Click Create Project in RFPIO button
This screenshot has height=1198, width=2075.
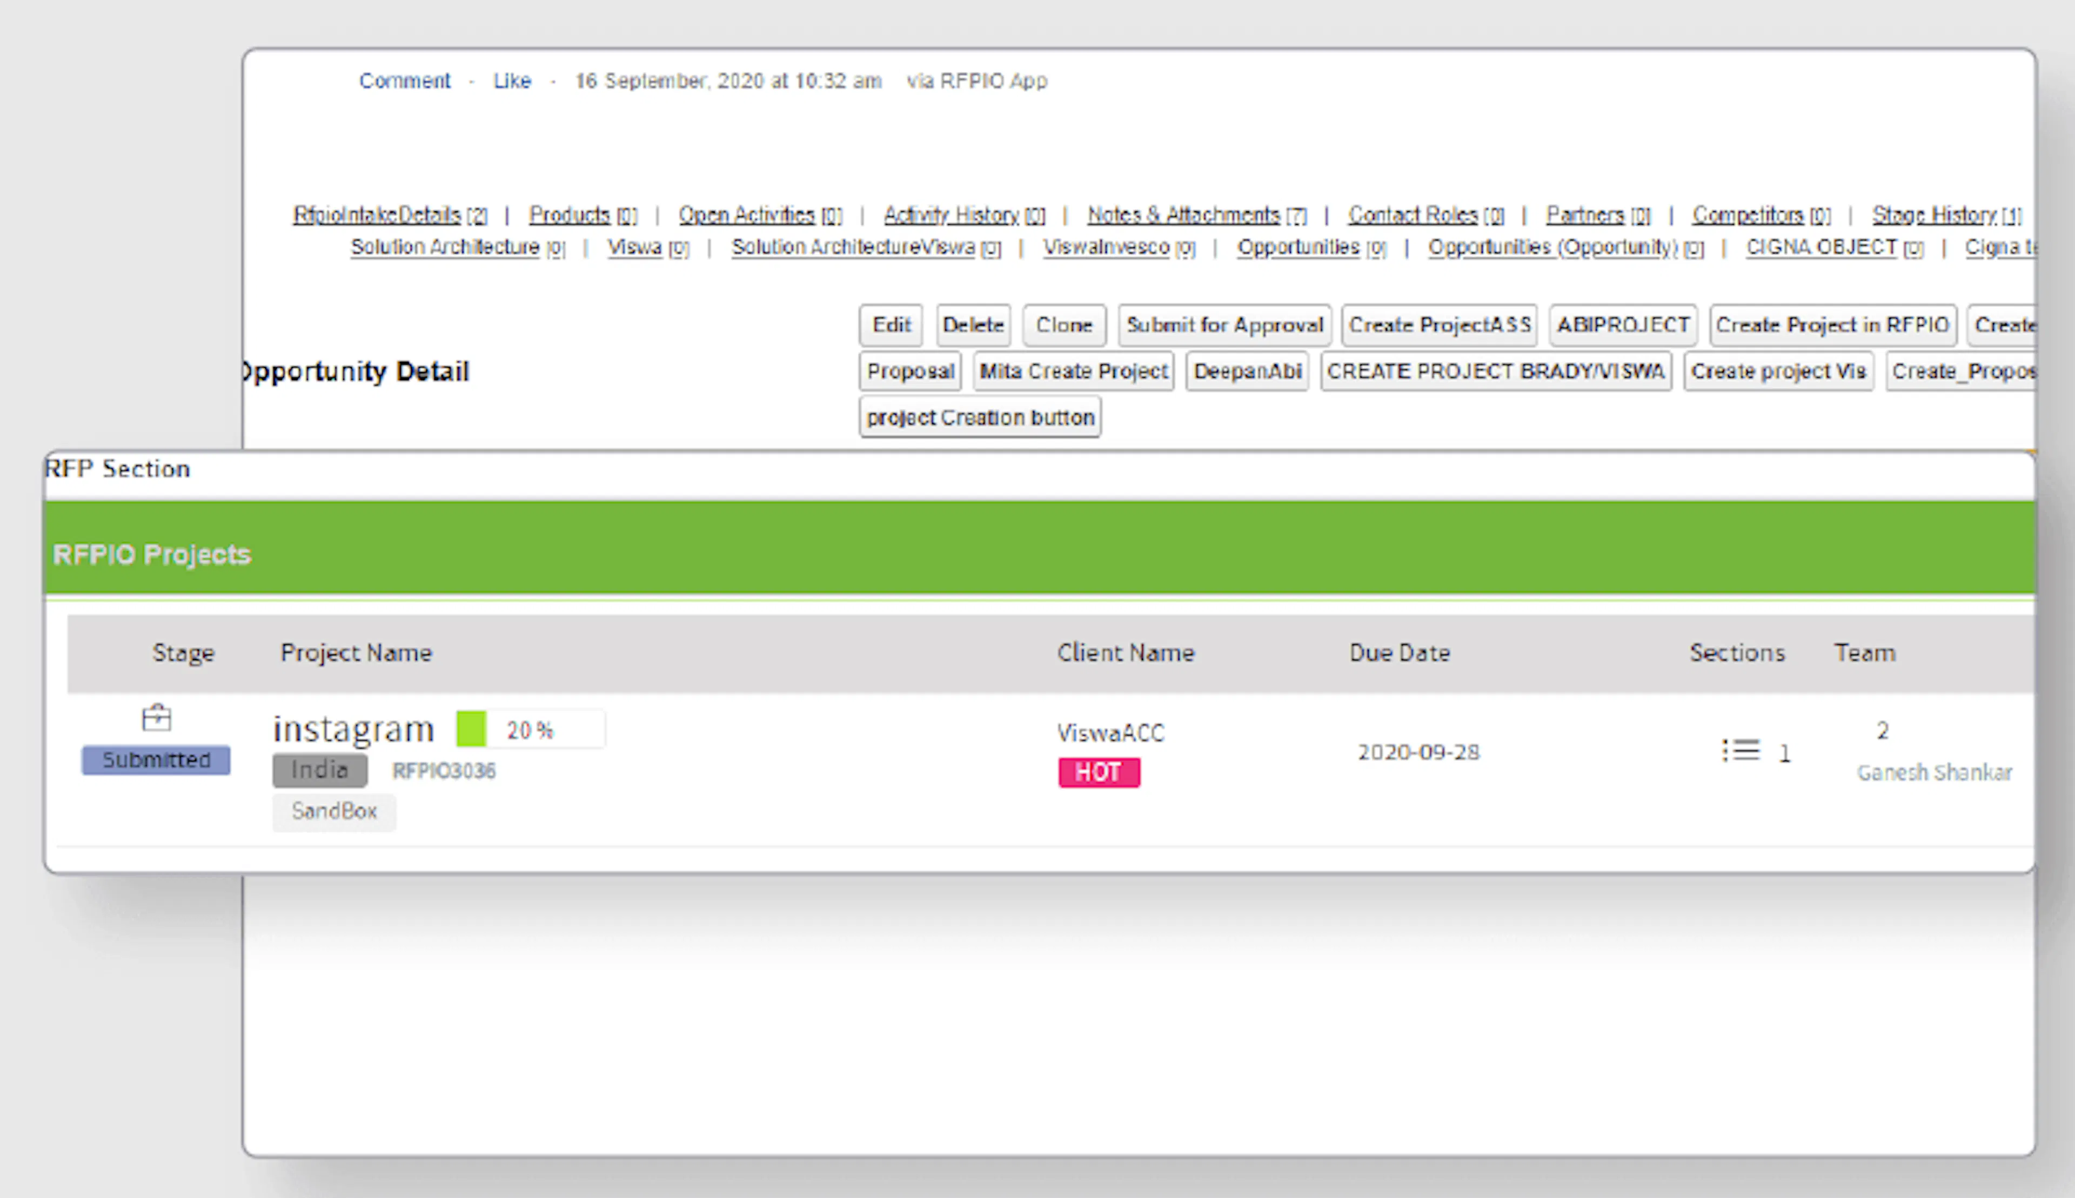(1832, 325)
